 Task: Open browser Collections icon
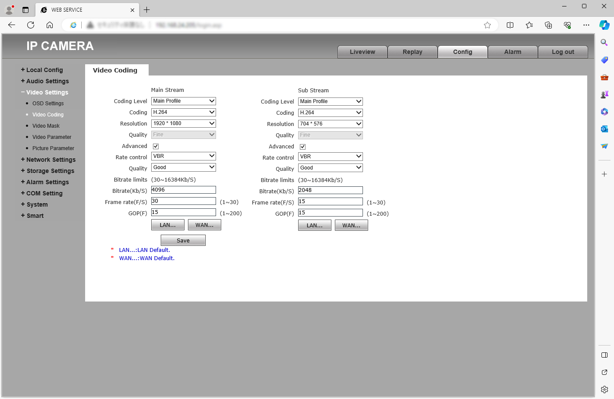tap(548, 25)
